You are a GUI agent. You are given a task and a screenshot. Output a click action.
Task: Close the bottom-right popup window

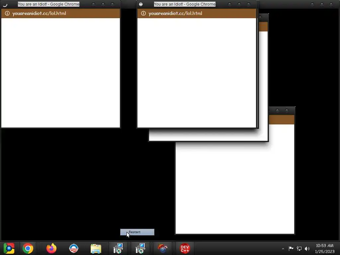(287, 110)
